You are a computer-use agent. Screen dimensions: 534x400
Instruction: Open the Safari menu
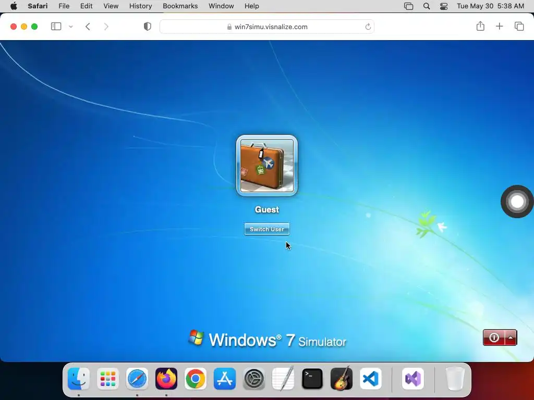coord(38,6)
